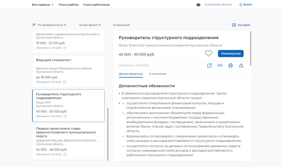Viewport: 281px width, 167px height.
Task: Click Администрация Варгашинского района employer text
Action: tap(64, 68)
